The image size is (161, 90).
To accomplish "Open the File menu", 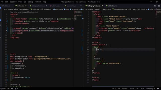I will point(2,2).
